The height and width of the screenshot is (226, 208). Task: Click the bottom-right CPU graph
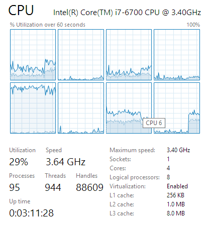(x=177, y=108)
